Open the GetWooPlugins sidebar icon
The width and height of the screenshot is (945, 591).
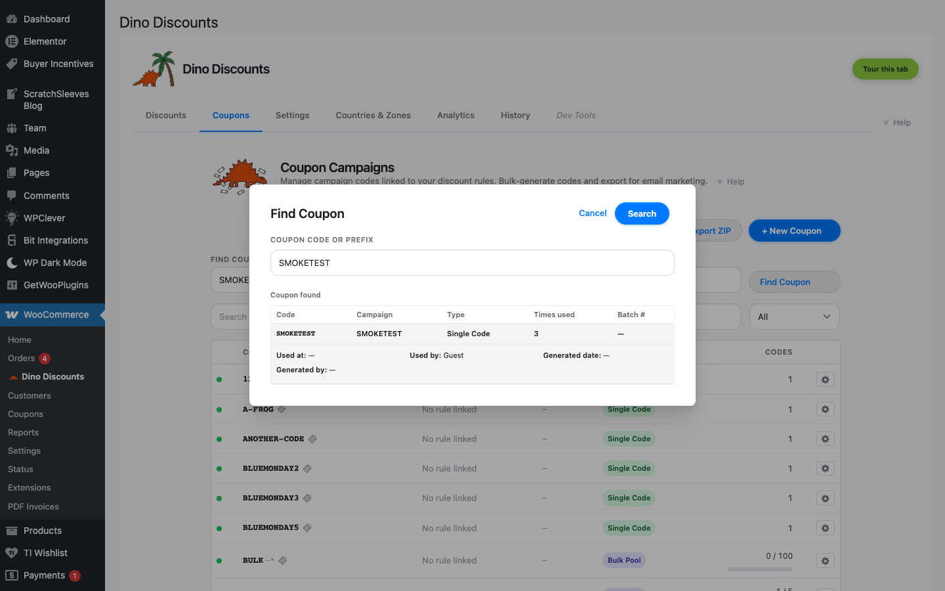tap(12, 285)
